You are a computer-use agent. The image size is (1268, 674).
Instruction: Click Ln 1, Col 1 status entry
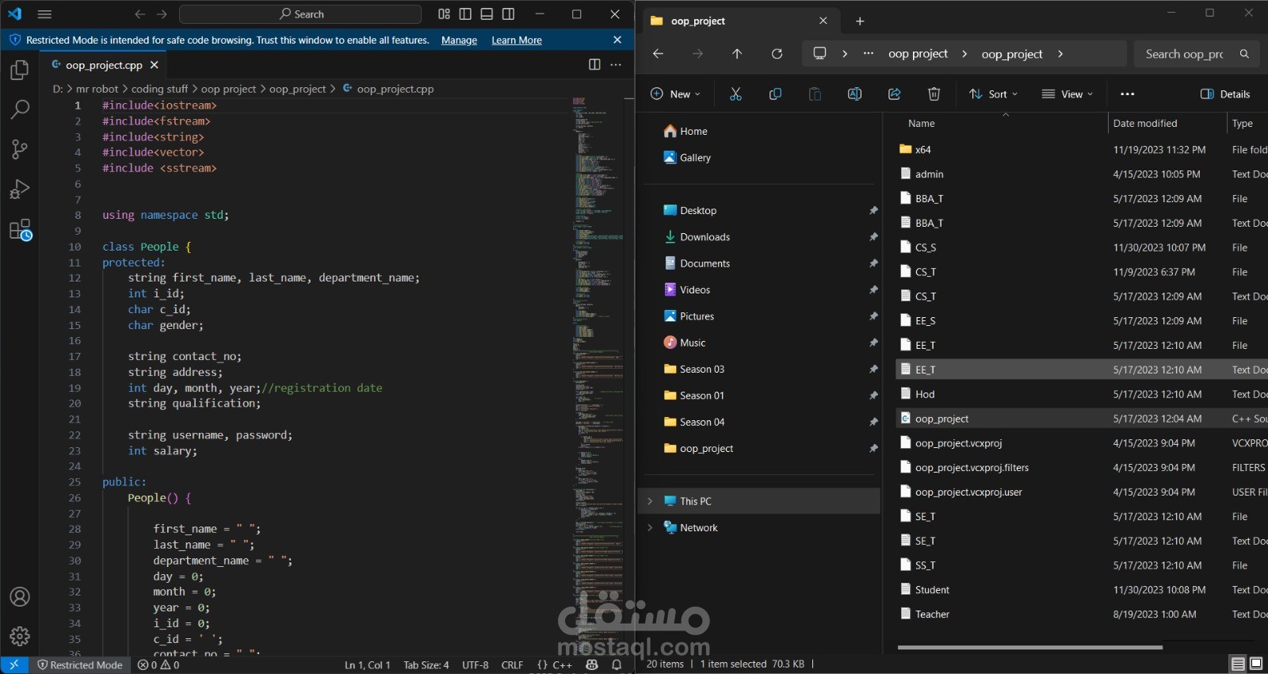367,665
